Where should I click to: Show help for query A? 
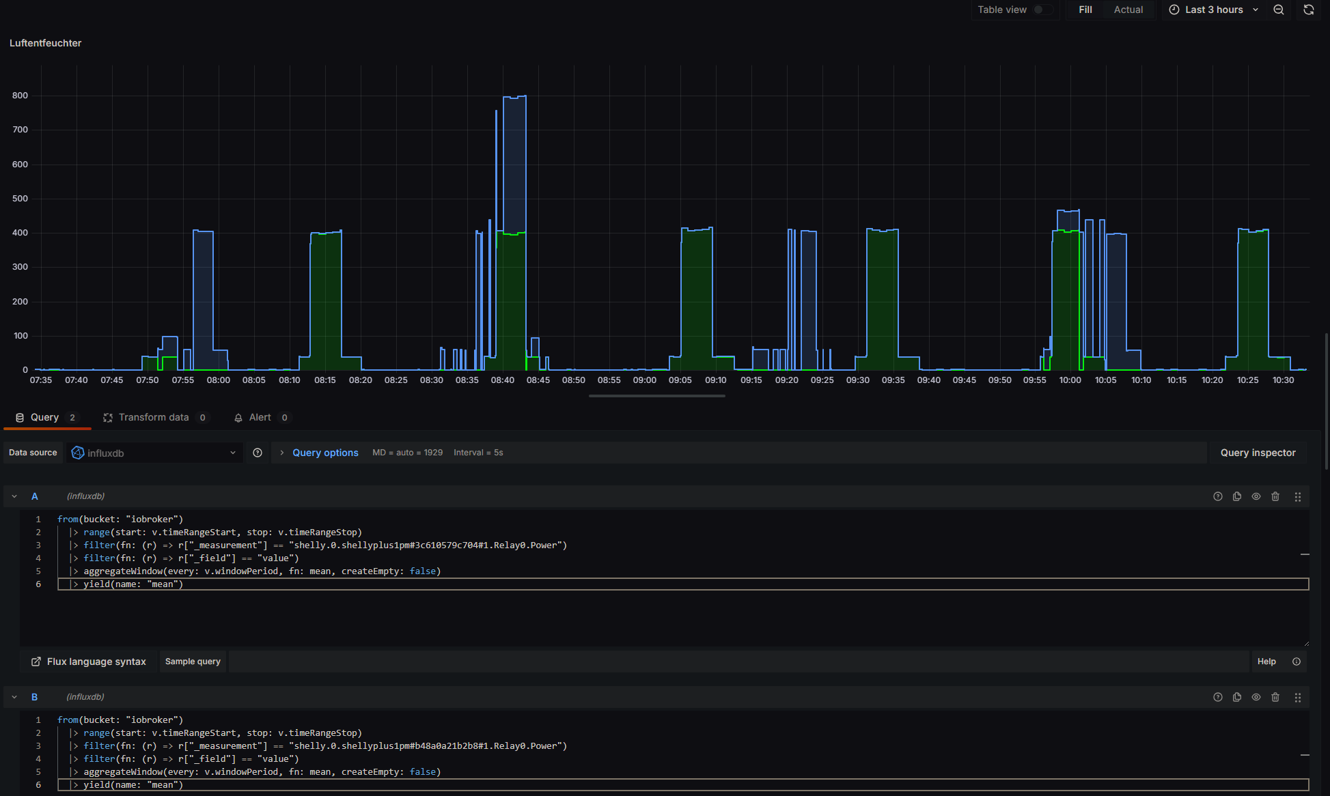click(1218, 496)
